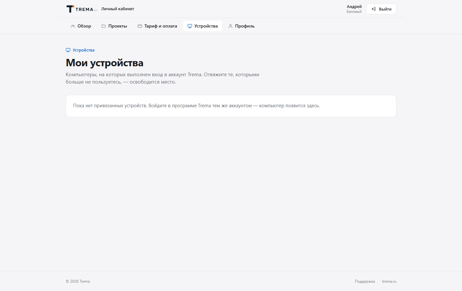462x291 pixels.
Task: Click the Базовый plan label
Action: pyautogui.click(x=354, y=12)
